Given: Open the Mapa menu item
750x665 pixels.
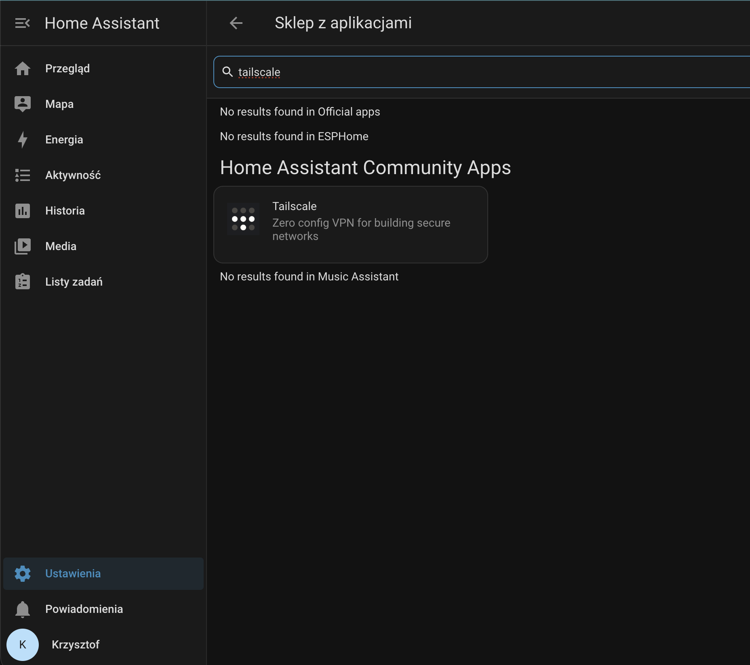Looking at the screenshot, I should pos(103,104).
